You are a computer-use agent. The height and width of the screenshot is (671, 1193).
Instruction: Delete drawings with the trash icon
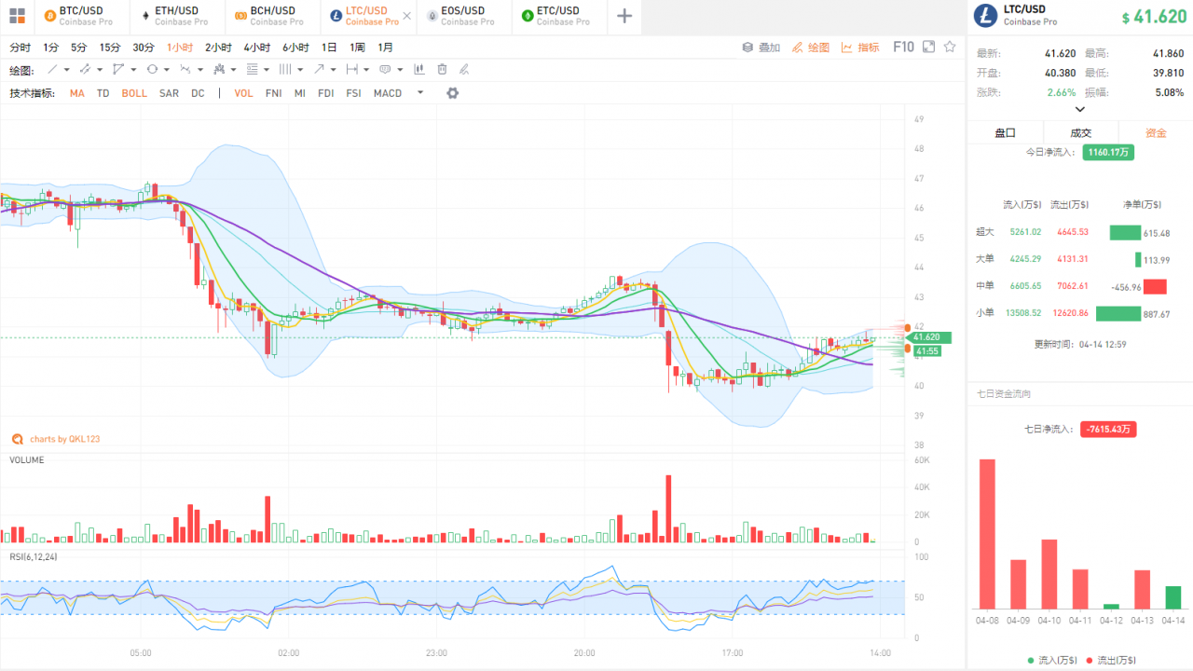pos(442,69)
